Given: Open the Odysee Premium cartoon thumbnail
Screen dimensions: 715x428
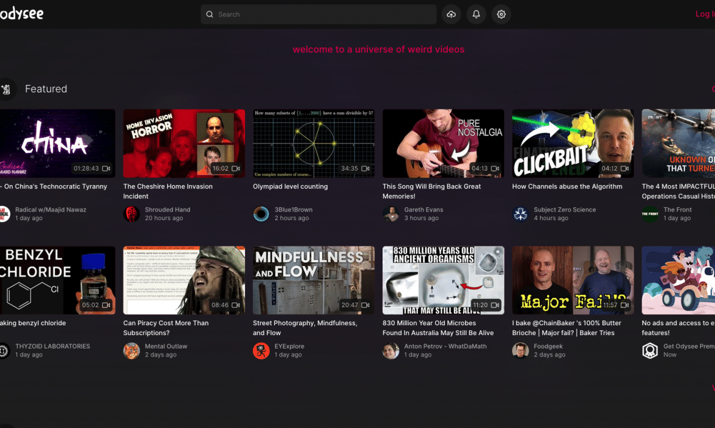Looking at the screenshot, I should pos(678,280).
